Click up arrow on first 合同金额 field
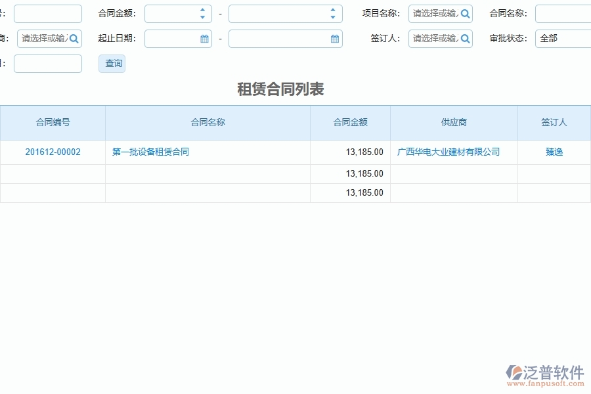 click(x=204, y=9)
